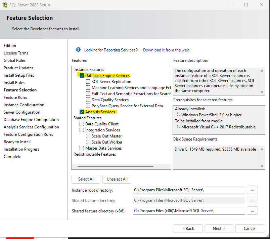Minimize the SQL Server 2022 Setup window
The width and height of the screenshot is (270, 239).
coord(231,5)
